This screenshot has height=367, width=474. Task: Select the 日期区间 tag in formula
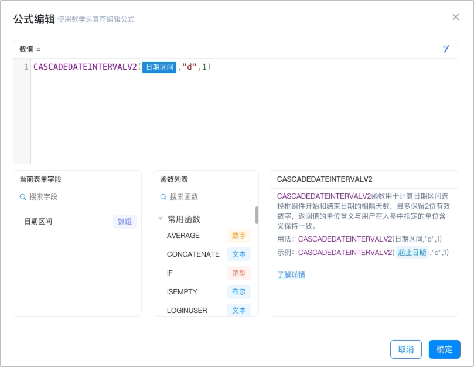159,67
